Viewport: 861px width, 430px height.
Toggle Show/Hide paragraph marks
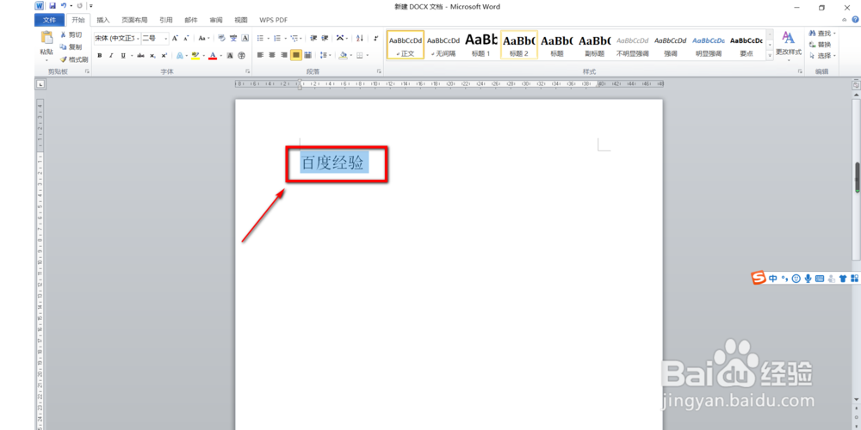click(x=375, y=39)
